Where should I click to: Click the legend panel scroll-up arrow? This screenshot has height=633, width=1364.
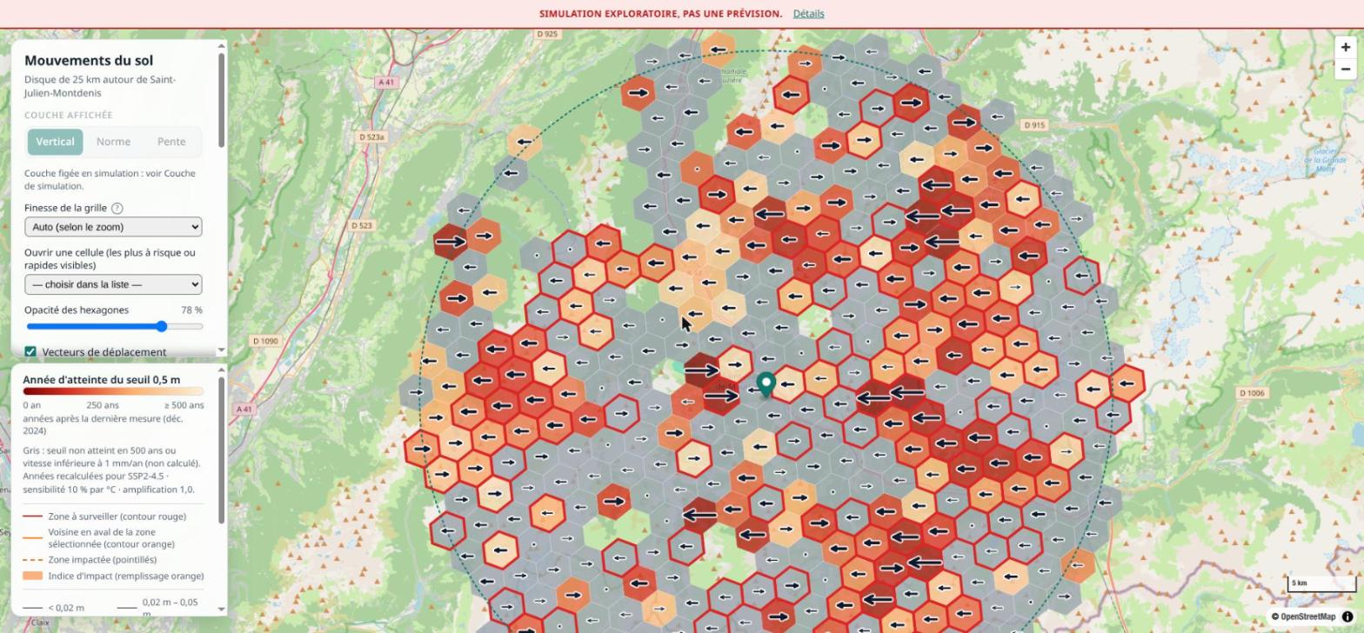click(x=221, y=370)
